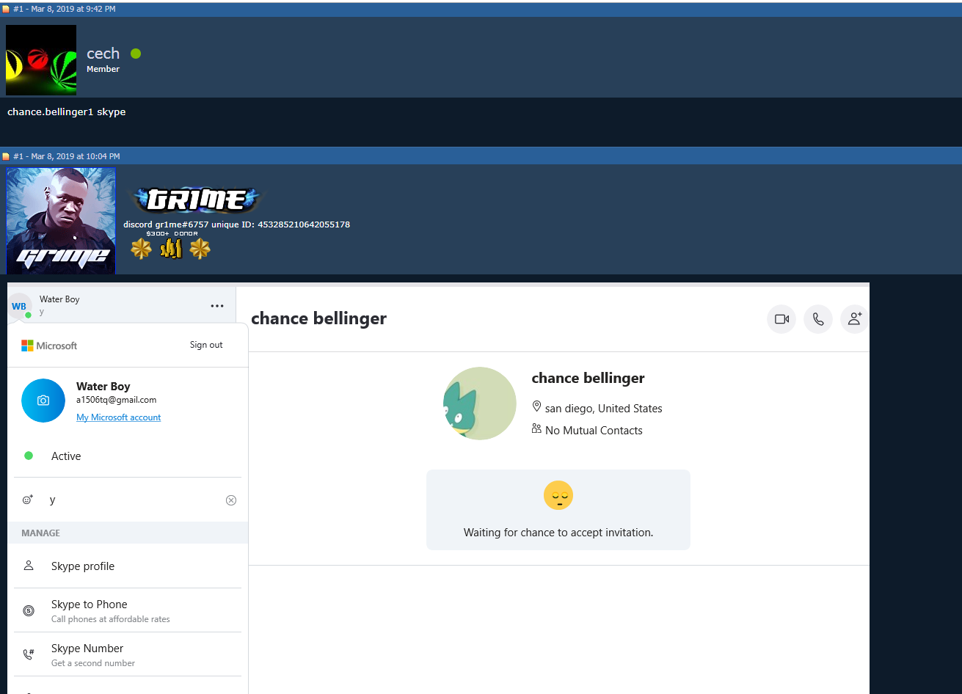
Task: Click the mood message field containing y
Action: point(136,500)
